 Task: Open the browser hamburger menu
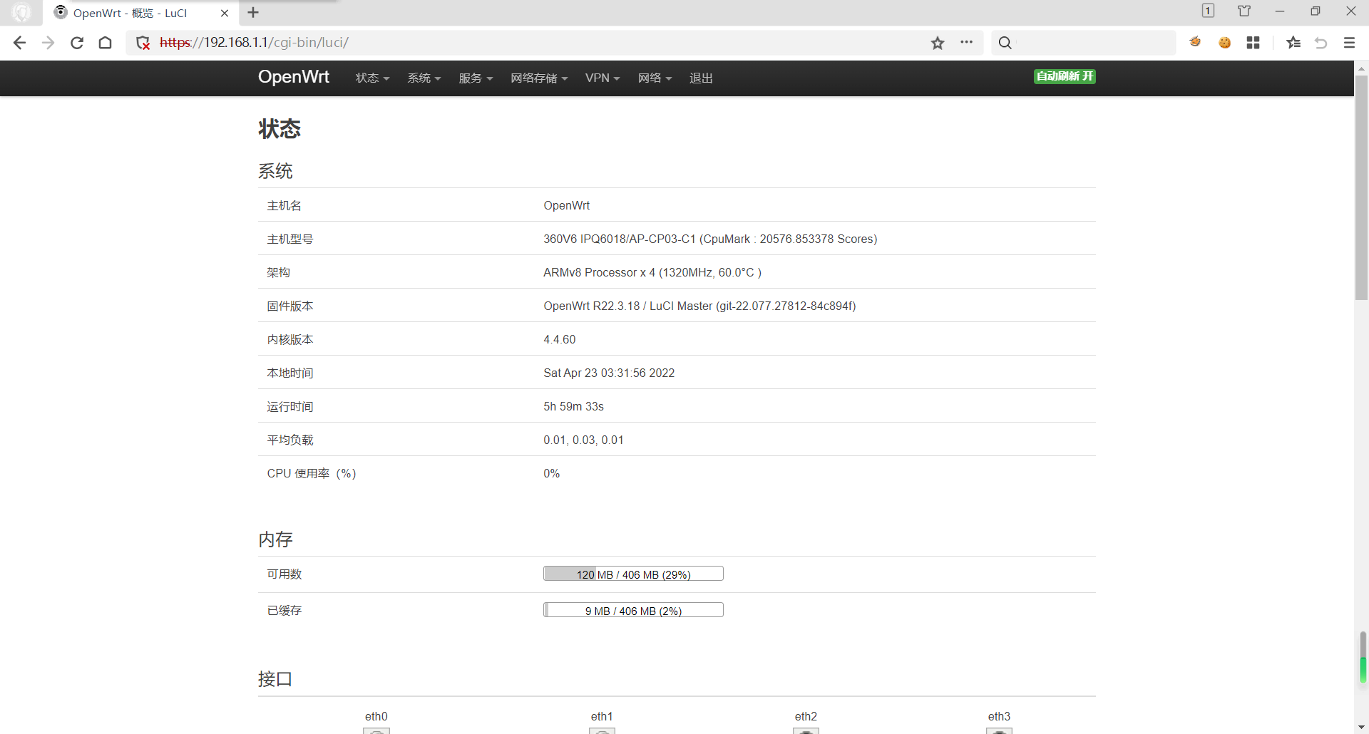pos(1349,43)
